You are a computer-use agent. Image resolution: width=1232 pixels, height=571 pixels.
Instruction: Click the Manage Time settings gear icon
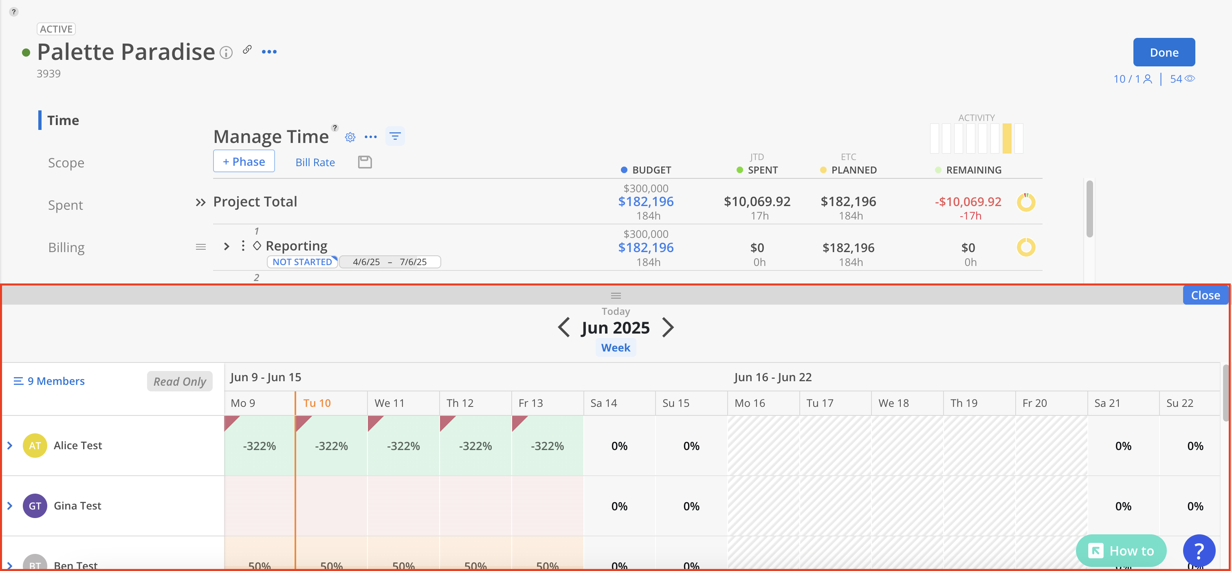[350, 137]
